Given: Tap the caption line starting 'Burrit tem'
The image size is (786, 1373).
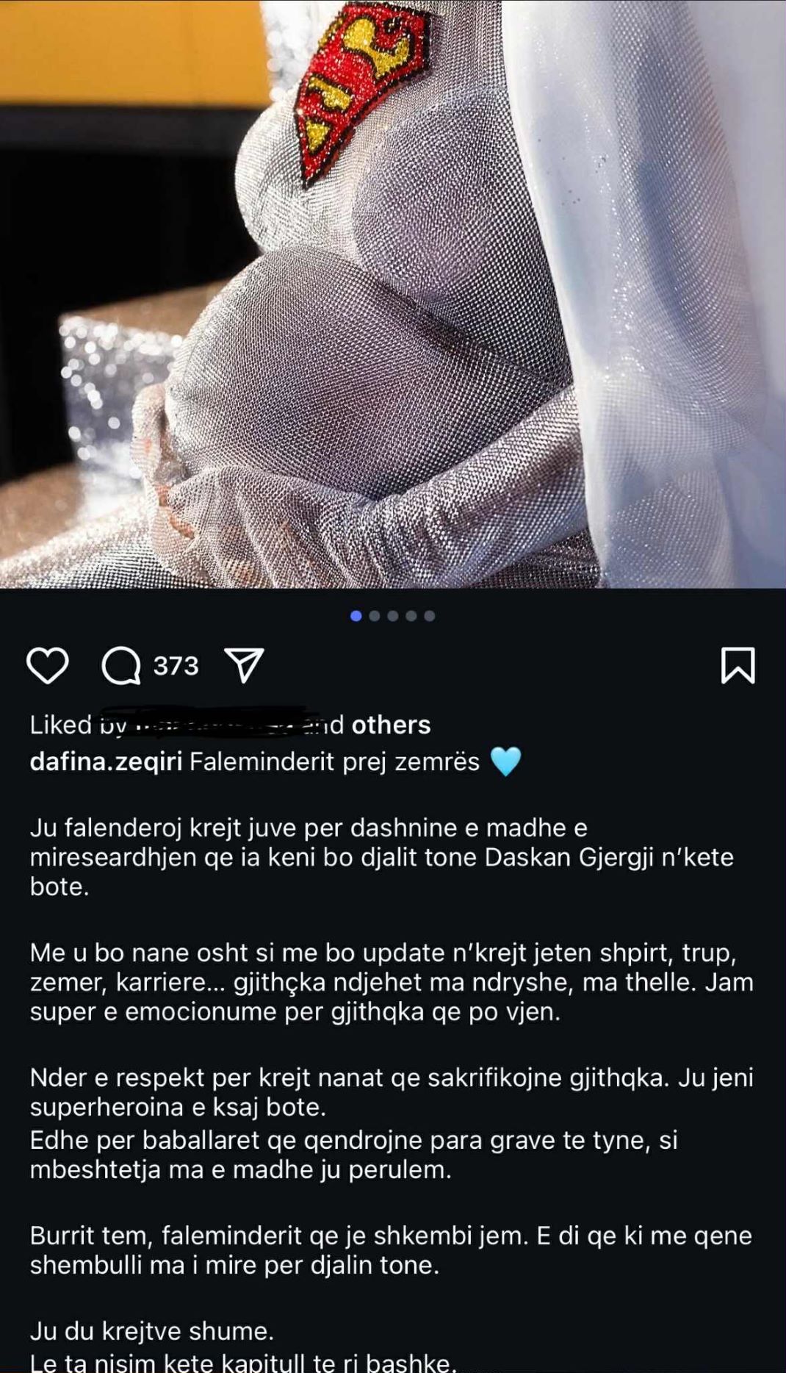Looking at the screenshot, I should 391,1250.
